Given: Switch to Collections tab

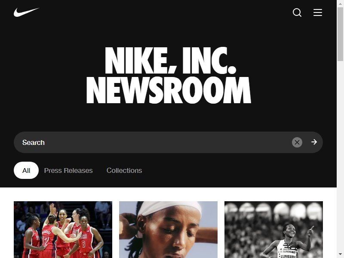Looking at the screenshot, I should (x=124, y=170).
